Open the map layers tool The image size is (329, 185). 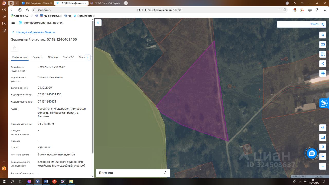323,35
